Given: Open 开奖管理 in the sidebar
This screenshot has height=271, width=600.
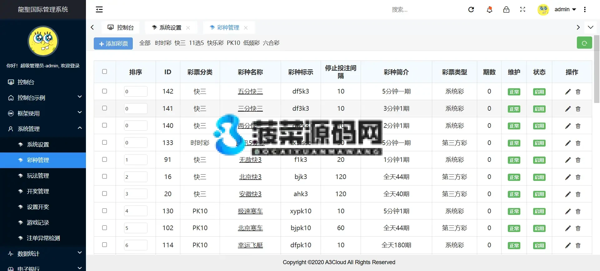Looking at the screenshot, I should (38, 191).
